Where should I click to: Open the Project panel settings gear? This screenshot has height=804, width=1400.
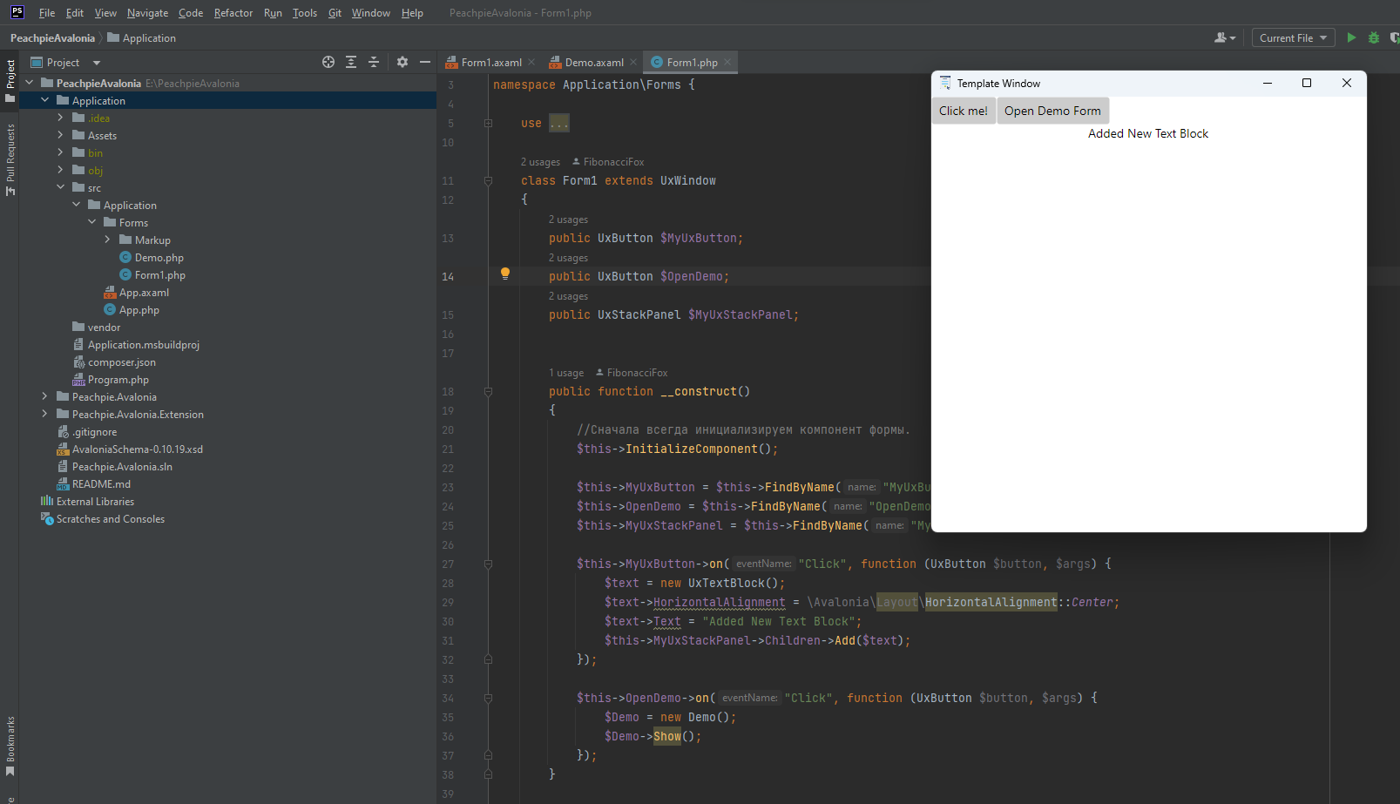402,62
